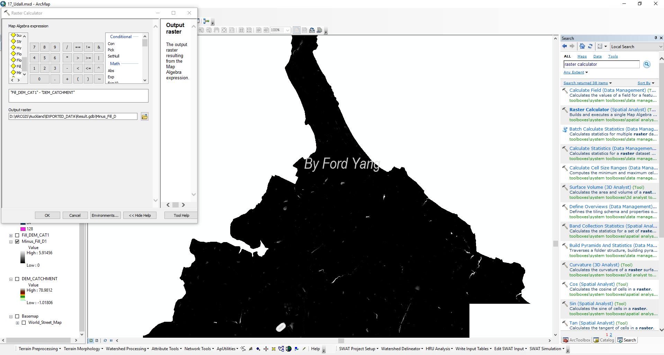Screen dimensions: 664x355
Task: Click the Output raster path field
Action: (x=73, y=116)
